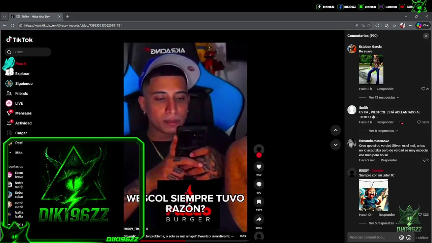Expand video description with más
The image size is (432, 243).
(243, 236)
